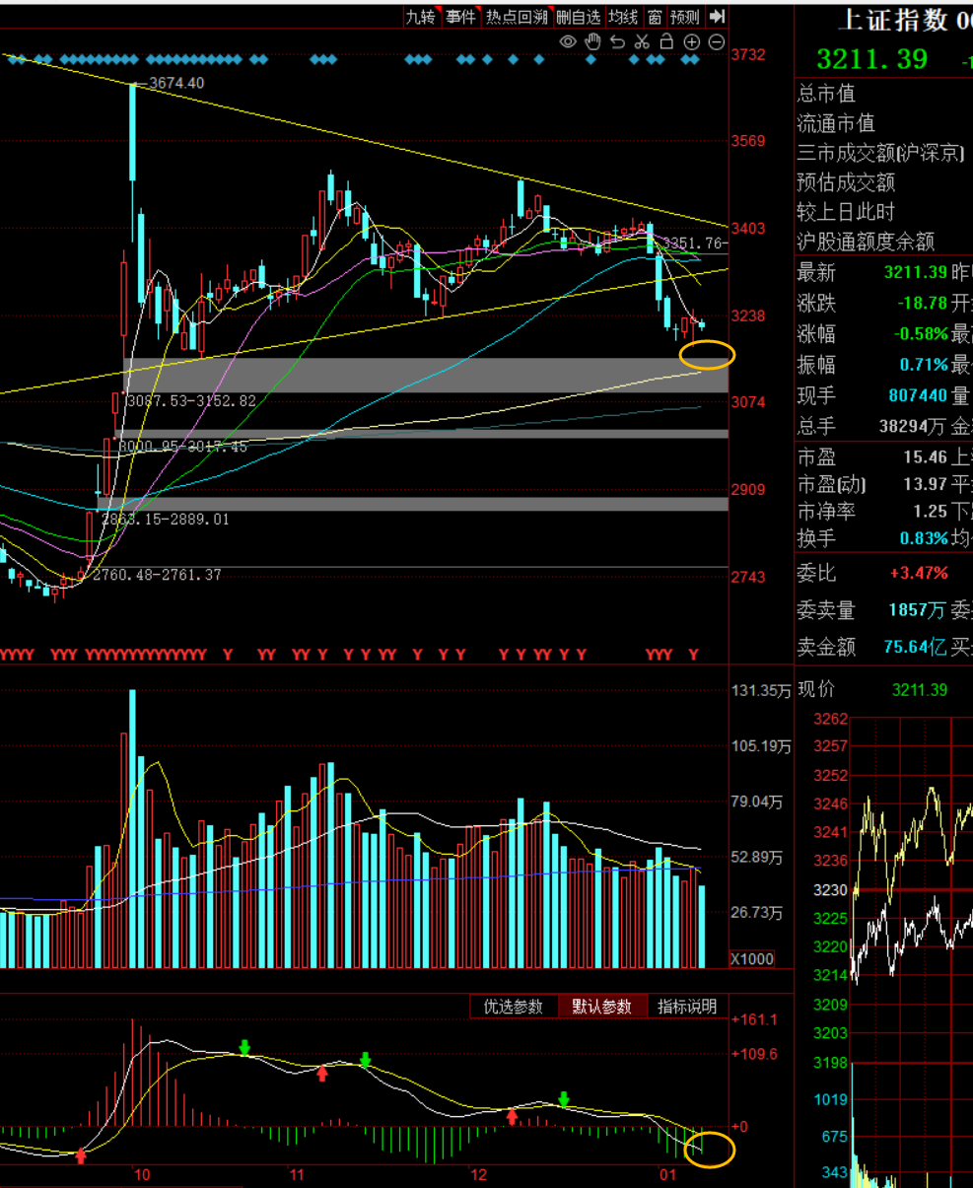Toggle the padlock lock icon

pos(666,41)
